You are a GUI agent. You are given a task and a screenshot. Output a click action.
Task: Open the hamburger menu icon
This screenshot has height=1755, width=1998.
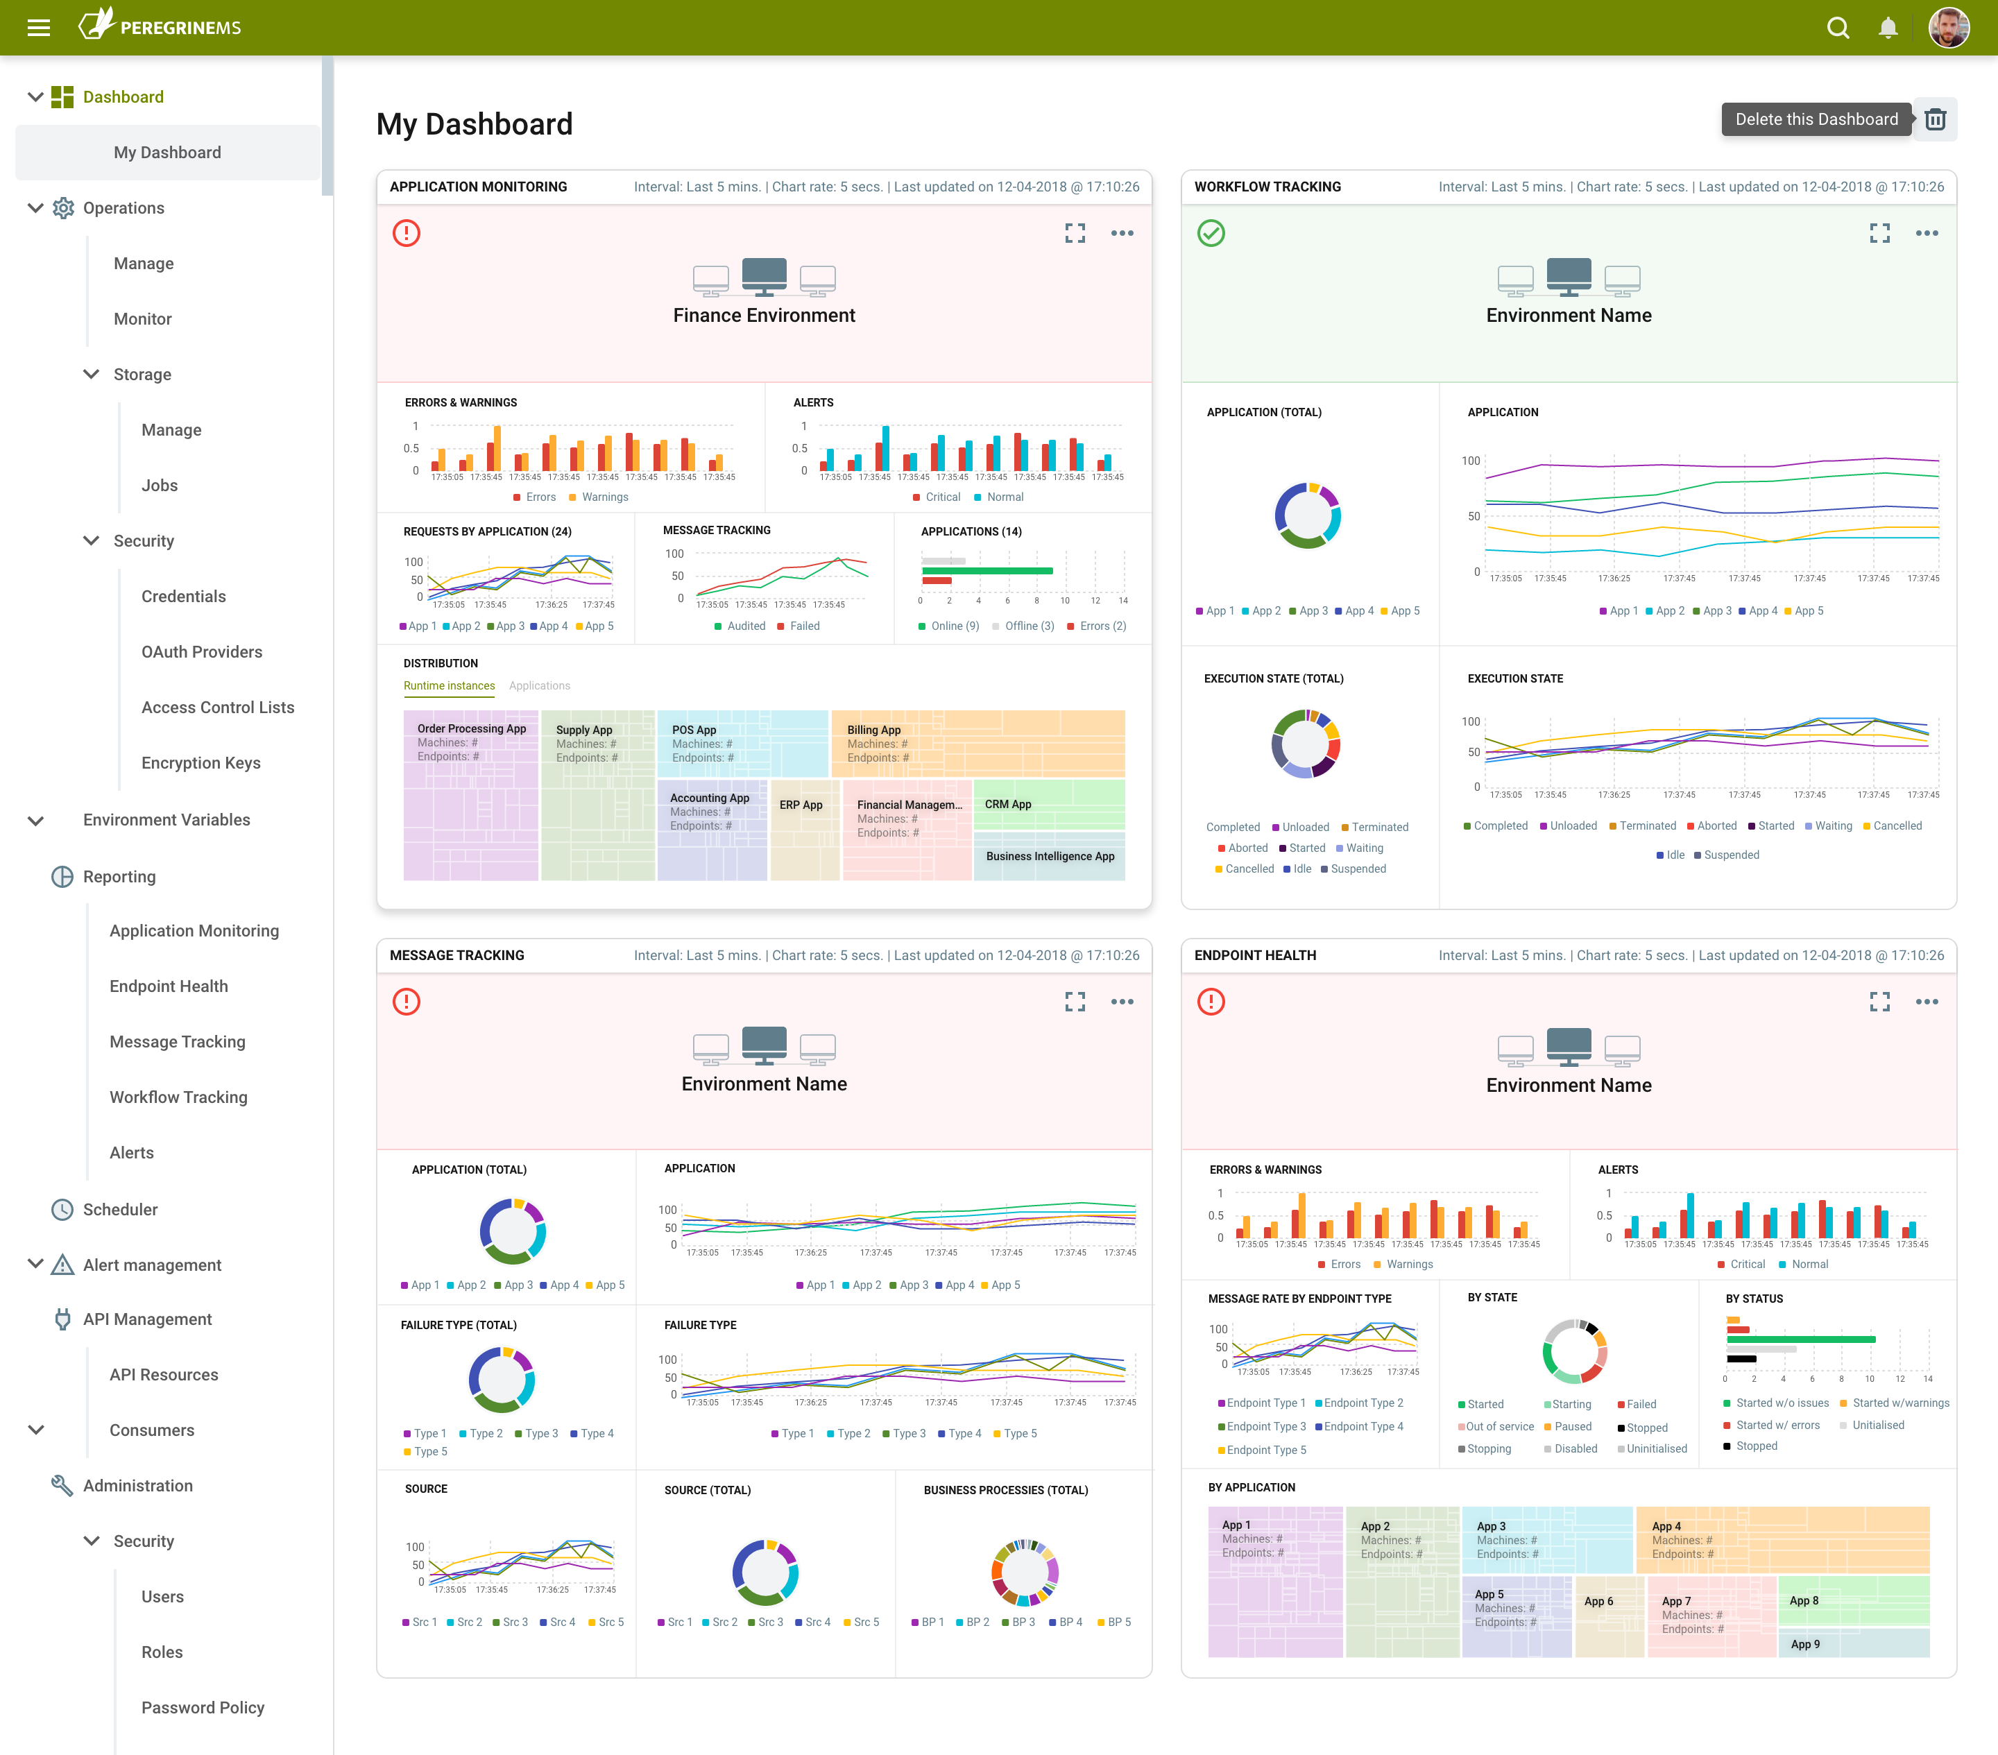[38, 27]
